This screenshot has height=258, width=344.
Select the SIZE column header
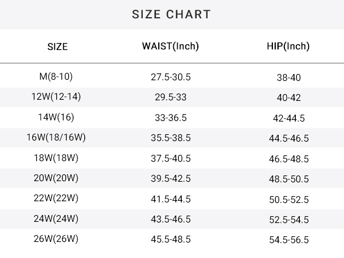pyautogui.click(x=57, y=47)
